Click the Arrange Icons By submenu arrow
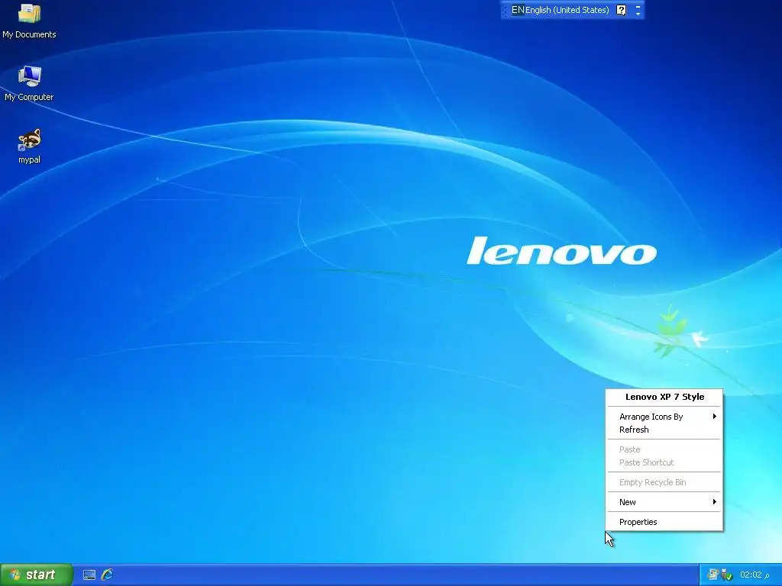 [x=715, y=416]
